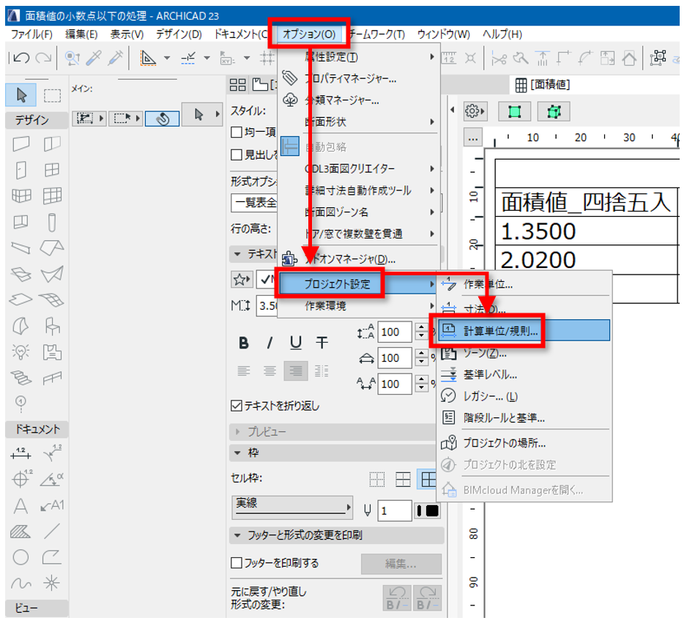Toggle Bold text formatting
The height and width of the screenshot is (626, 687).
coord(244,343)
